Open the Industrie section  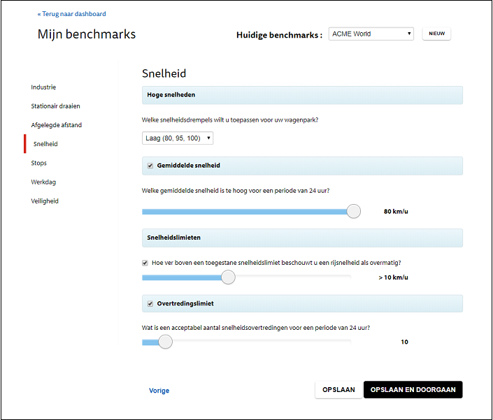[43, 87]
